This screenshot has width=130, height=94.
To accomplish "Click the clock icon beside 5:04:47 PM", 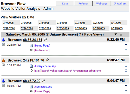I will (x=3, y=86).
